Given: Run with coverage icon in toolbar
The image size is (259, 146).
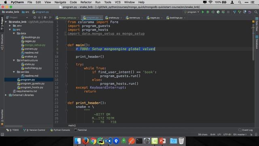Looking at the screenshot, I should [213, 12].
